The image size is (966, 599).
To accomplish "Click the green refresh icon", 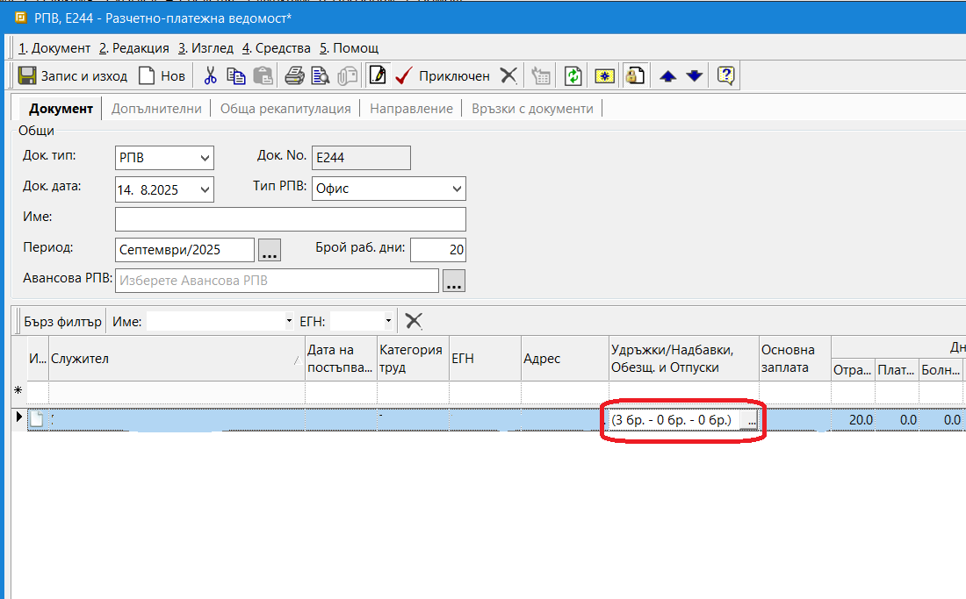I will tap(573, 75).
